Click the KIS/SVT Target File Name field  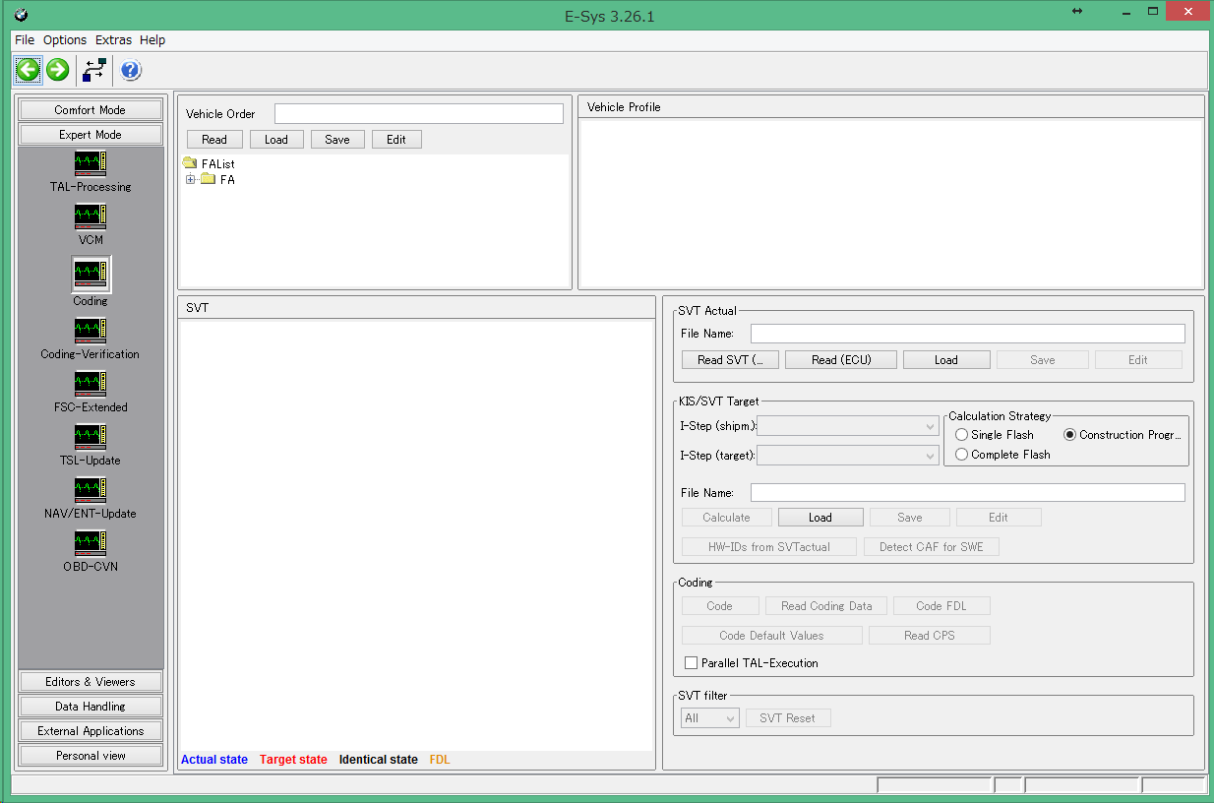tap(968, 493)
